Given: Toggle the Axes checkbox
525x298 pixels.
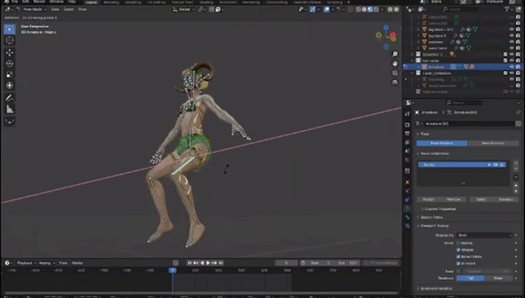Looking at the screenshot, I should point(459,271).
